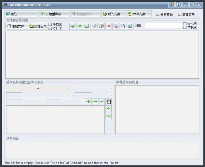Open help via the question mark title icon

(x=178, y=5)
